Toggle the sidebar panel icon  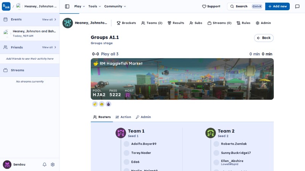[67, 6]
